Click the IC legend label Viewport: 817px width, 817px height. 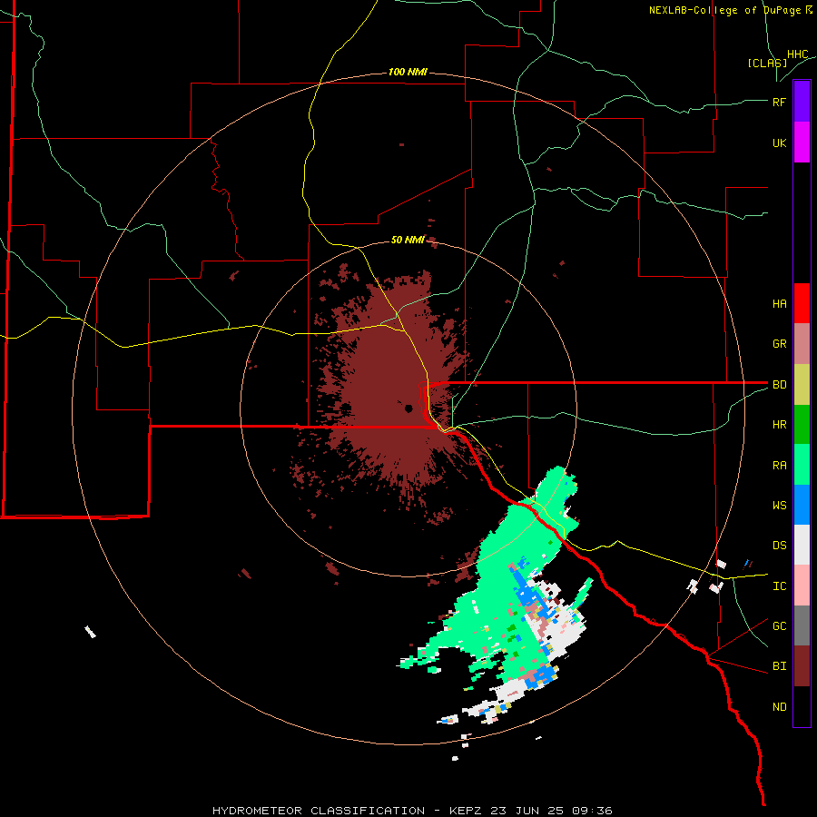(x=779, y=586)
